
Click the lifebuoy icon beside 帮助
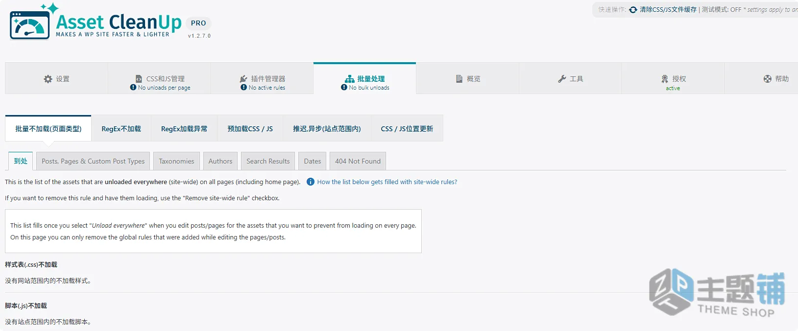pyautogui.click(x=768, y=79)
